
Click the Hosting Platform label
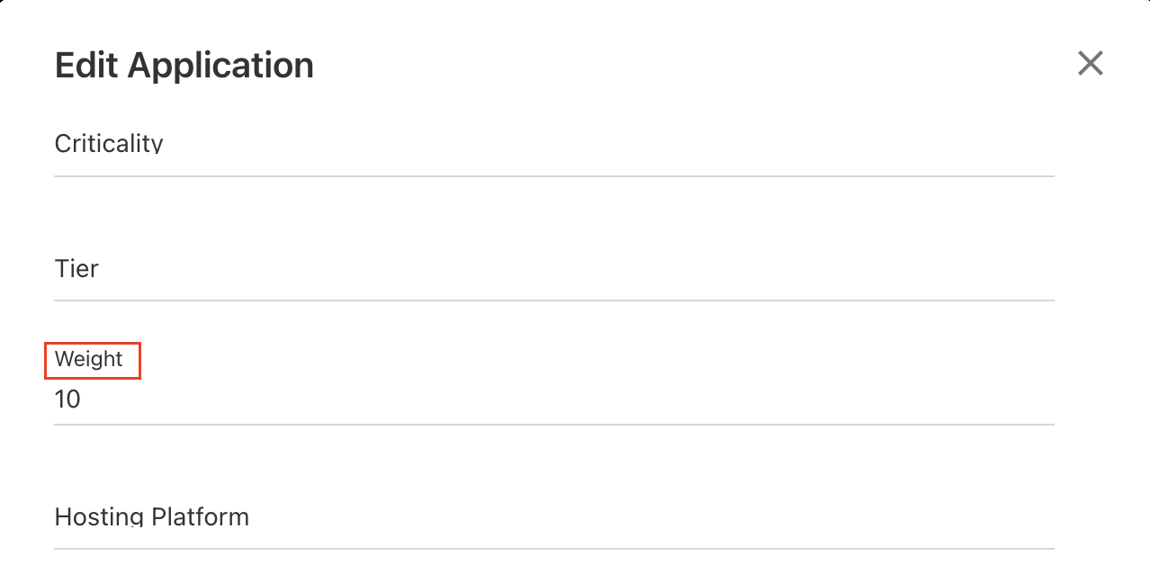152,517
